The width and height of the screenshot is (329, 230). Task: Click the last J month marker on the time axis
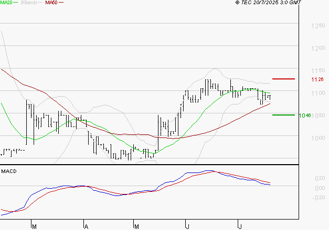[240, 226]
